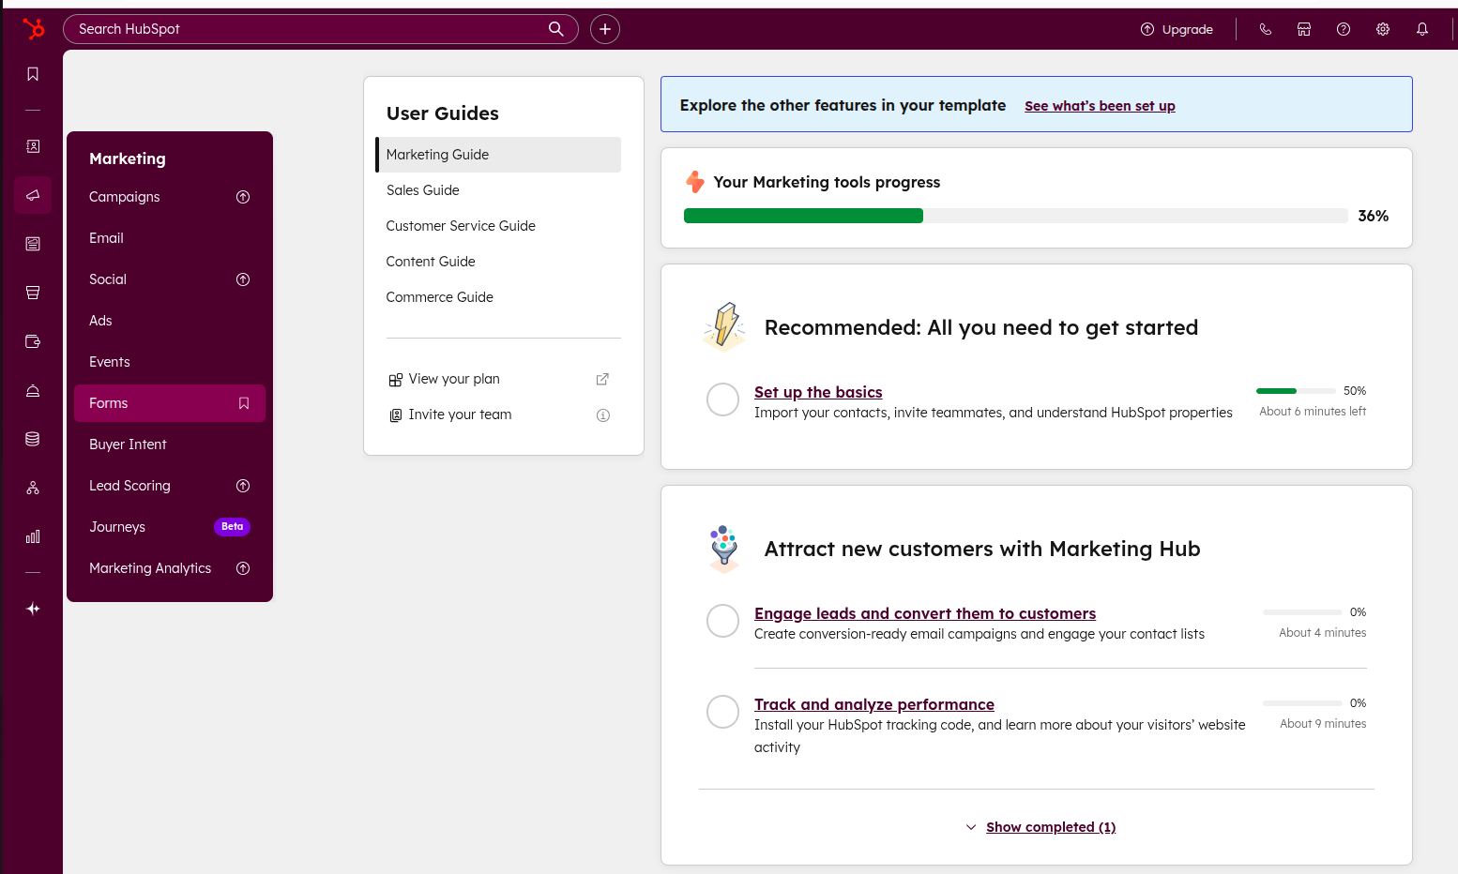Click Show completed (1) link

(x=1051, y=827)
